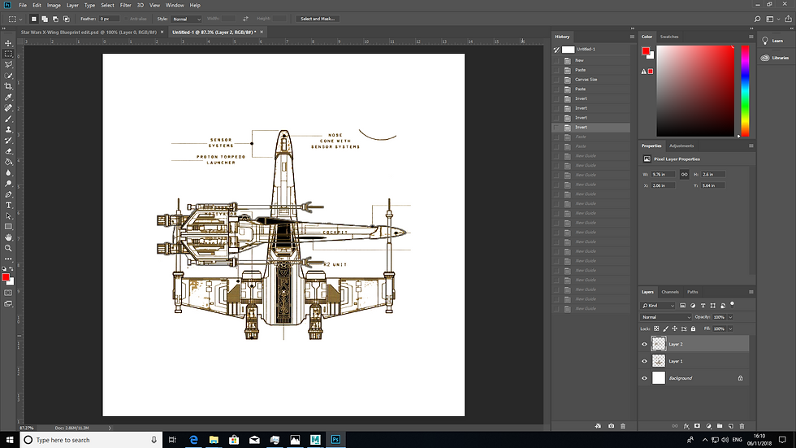Click the foreground red color swatch in toolbox
This screenshot has height=448, width=796.
coord(6,277)
